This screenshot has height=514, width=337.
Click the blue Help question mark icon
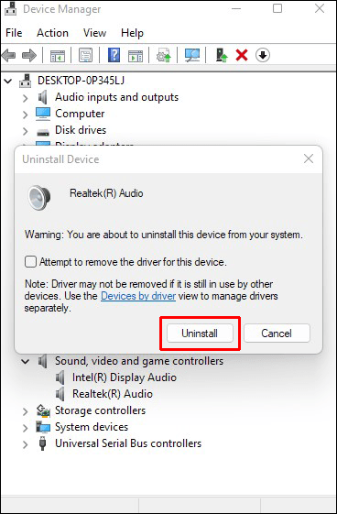(x=114, y=55)
